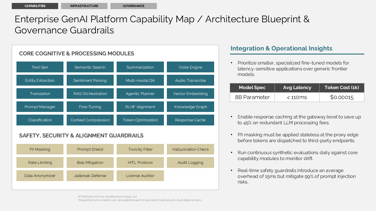Click the Classification tile

click(40, 120)
